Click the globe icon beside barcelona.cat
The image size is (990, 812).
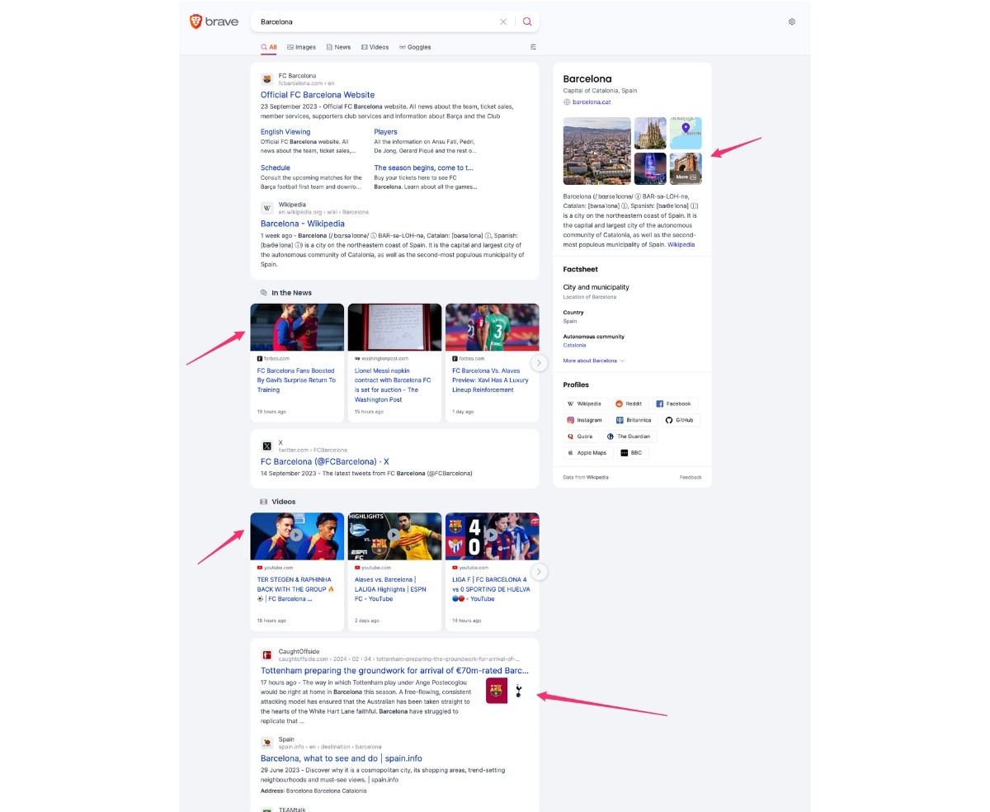click(567, 102)
